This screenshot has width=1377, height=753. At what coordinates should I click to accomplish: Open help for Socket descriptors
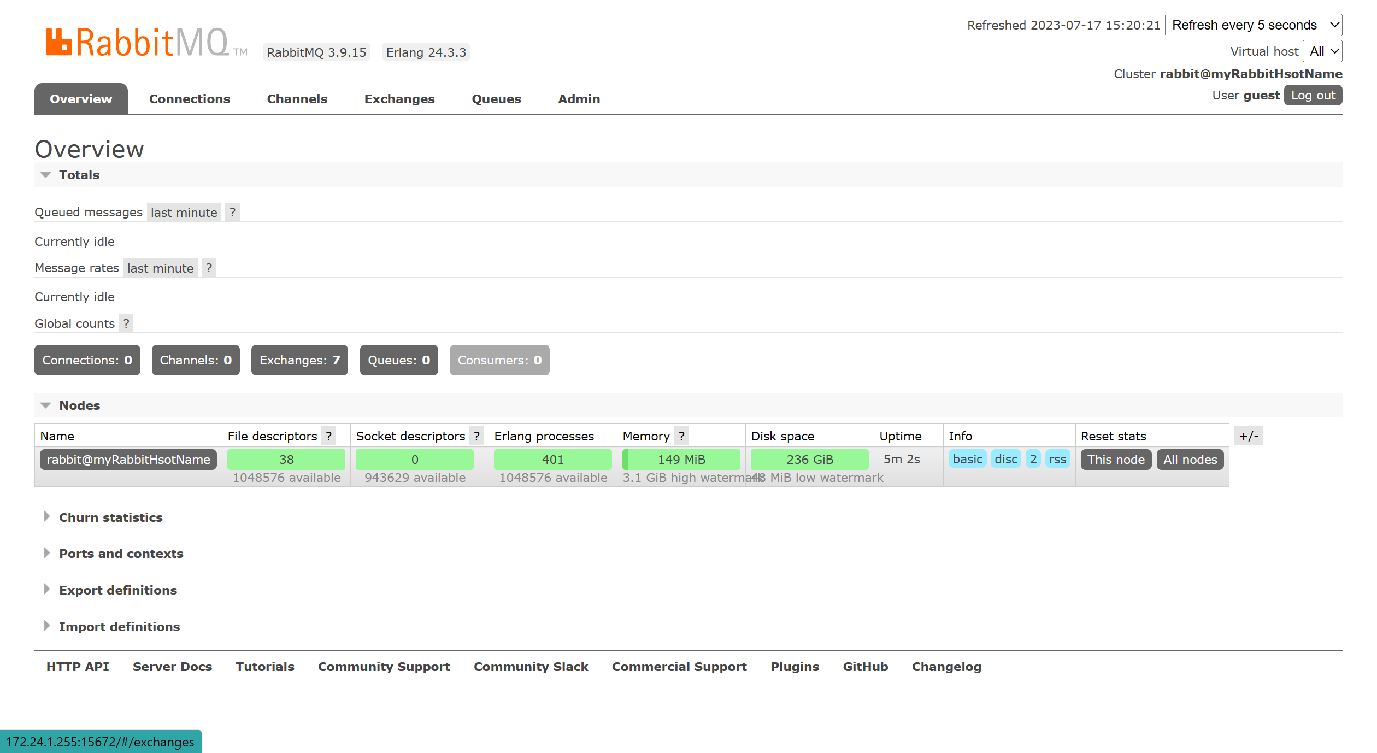pos(476,436)
